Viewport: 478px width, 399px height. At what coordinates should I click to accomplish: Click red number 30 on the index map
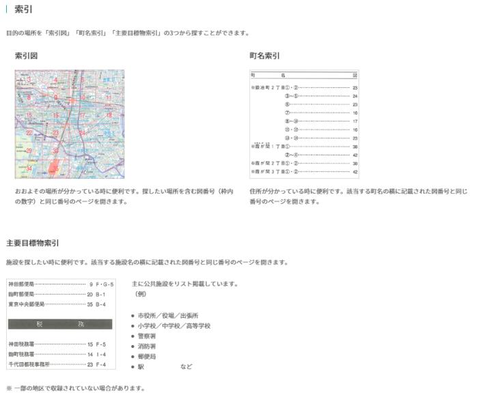tap(55, 151)
